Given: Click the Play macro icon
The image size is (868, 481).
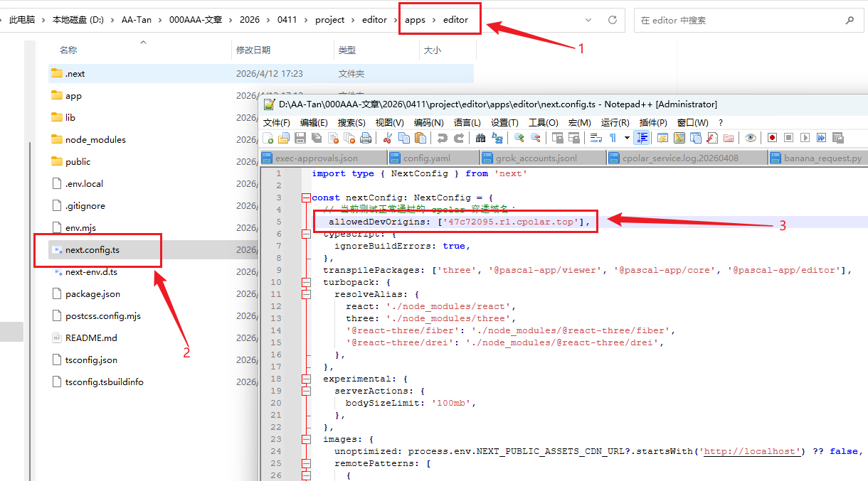Looking at the screenshot, I should pos(805,138).
